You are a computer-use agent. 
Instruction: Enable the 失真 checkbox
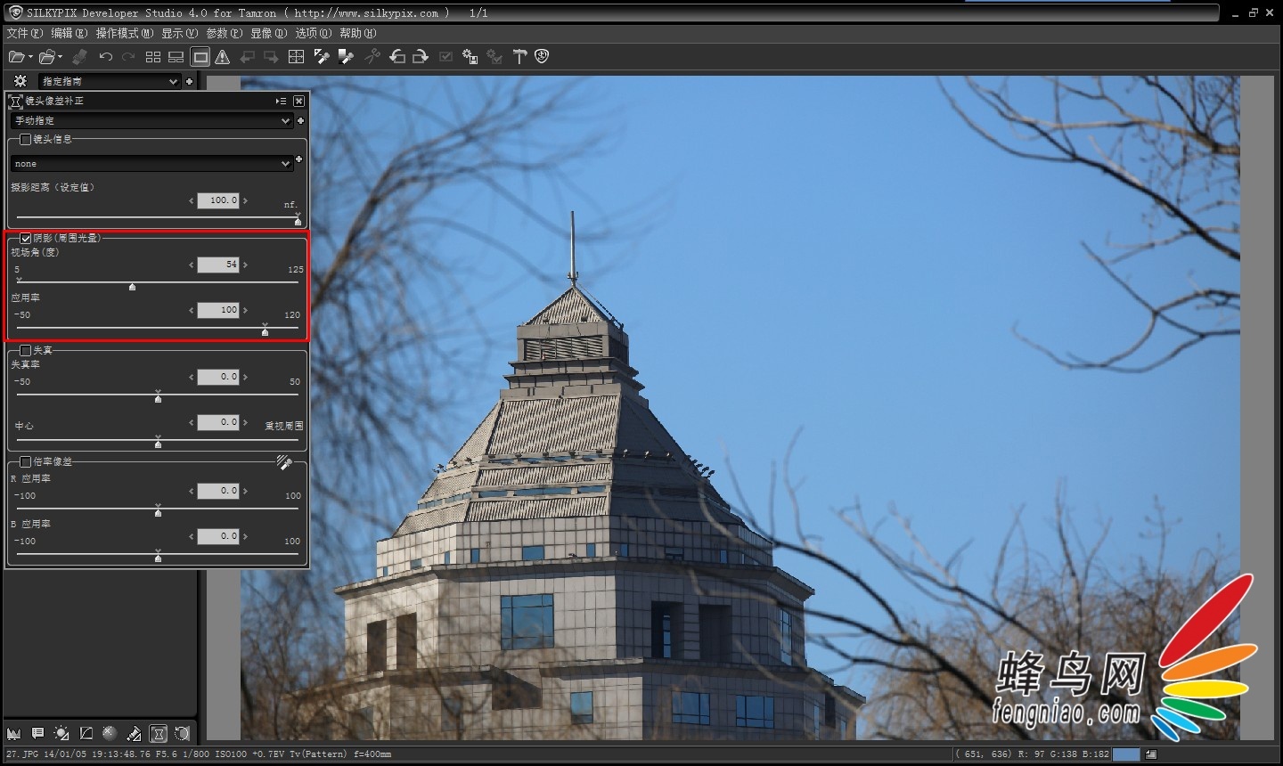point(25,350)
